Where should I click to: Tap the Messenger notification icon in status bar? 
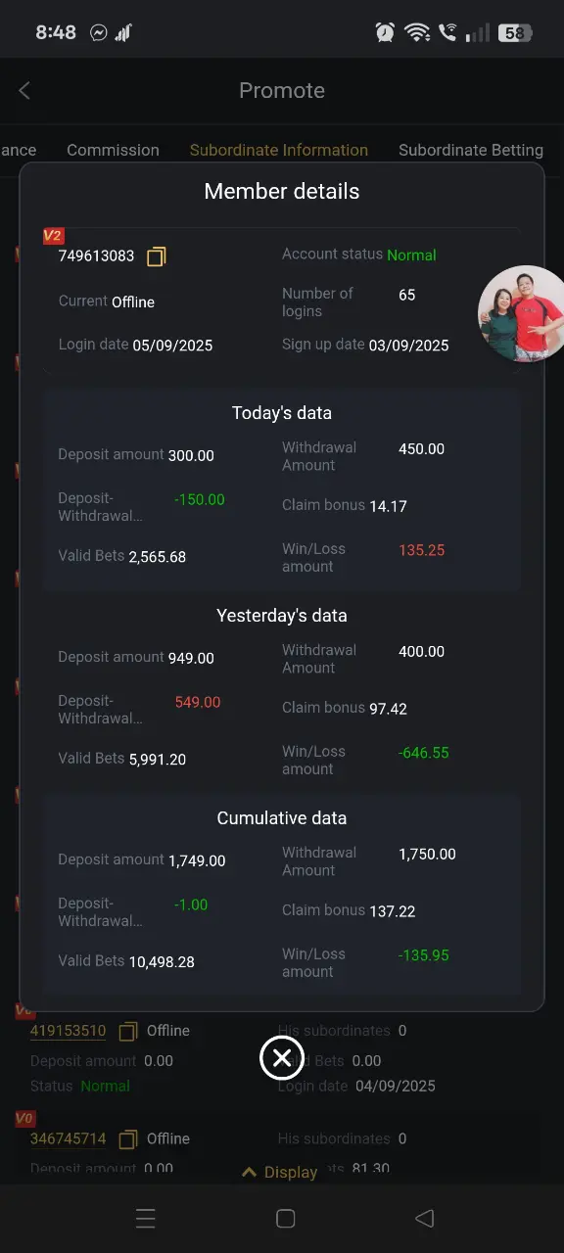coord(99,32)
